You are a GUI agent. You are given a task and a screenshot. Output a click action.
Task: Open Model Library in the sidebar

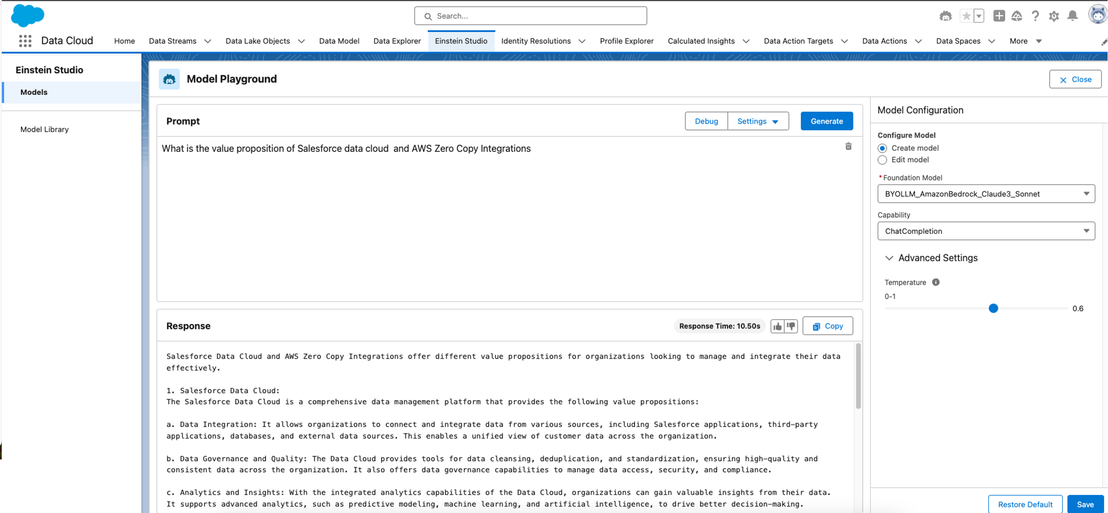pos(44,130)
